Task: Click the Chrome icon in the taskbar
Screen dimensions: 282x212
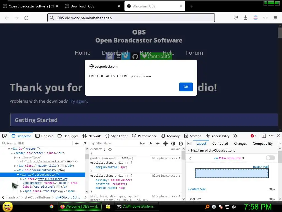Action: [51, 206]
